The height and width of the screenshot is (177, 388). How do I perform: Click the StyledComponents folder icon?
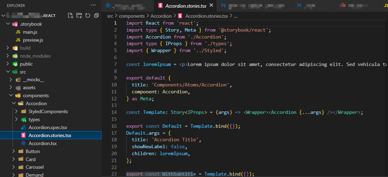pyautogui.click(x=24, y=112)
